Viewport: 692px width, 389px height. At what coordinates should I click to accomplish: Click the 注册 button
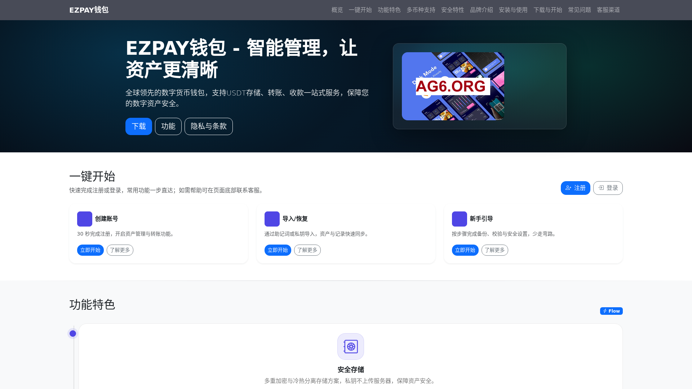point(576,188)
